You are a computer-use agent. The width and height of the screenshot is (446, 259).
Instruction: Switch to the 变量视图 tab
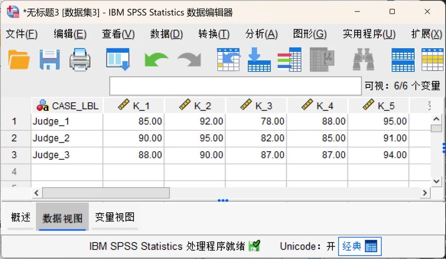click(x=115, y=217)
